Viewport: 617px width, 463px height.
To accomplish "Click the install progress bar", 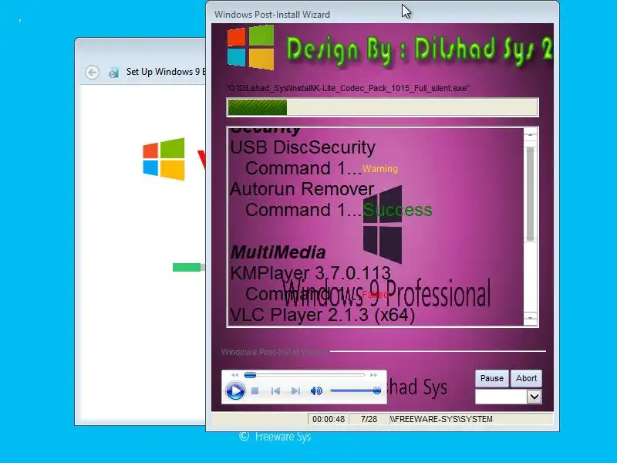I will [x=383, y=107].
